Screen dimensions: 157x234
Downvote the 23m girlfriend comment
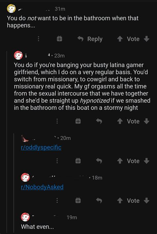[x=146, y=121]
